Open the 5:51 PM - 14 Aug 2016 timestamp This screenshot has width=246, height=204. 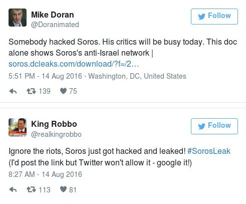45,76
